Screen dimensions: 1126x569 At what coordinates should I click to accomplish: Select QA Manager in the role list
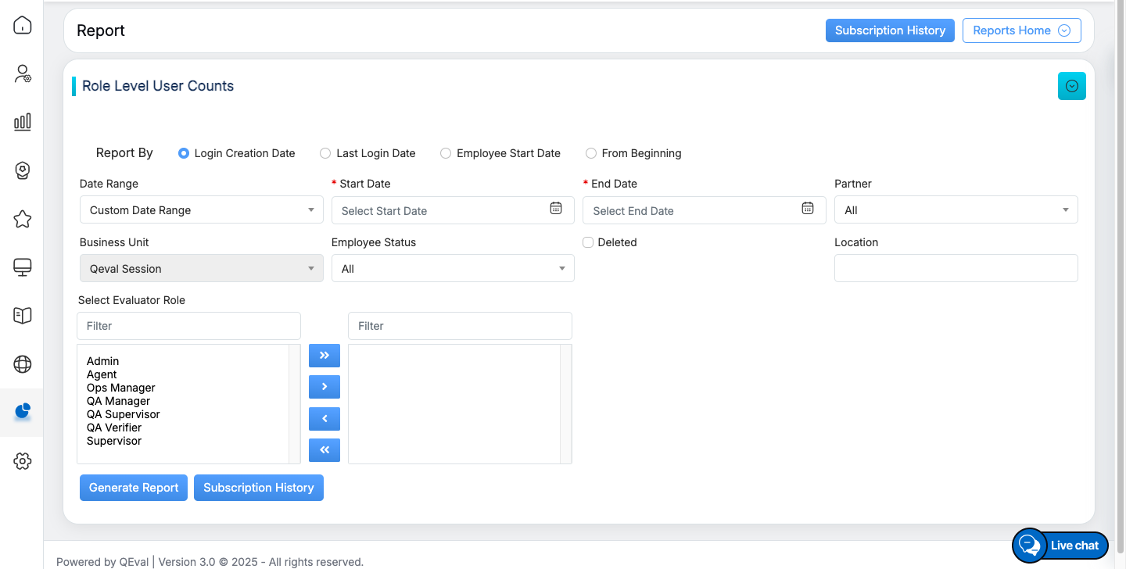(x=118, y=401)
